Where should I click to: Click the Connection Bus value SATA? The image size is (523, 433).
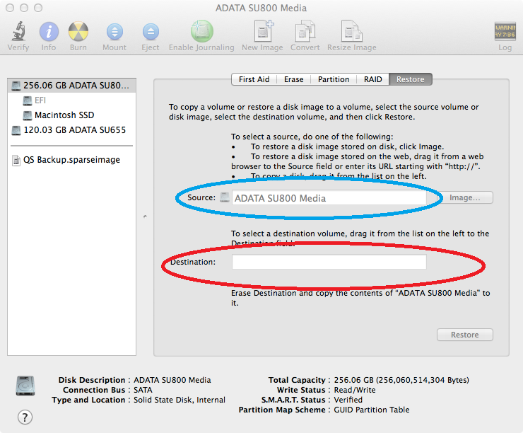(x=143, y=390)
